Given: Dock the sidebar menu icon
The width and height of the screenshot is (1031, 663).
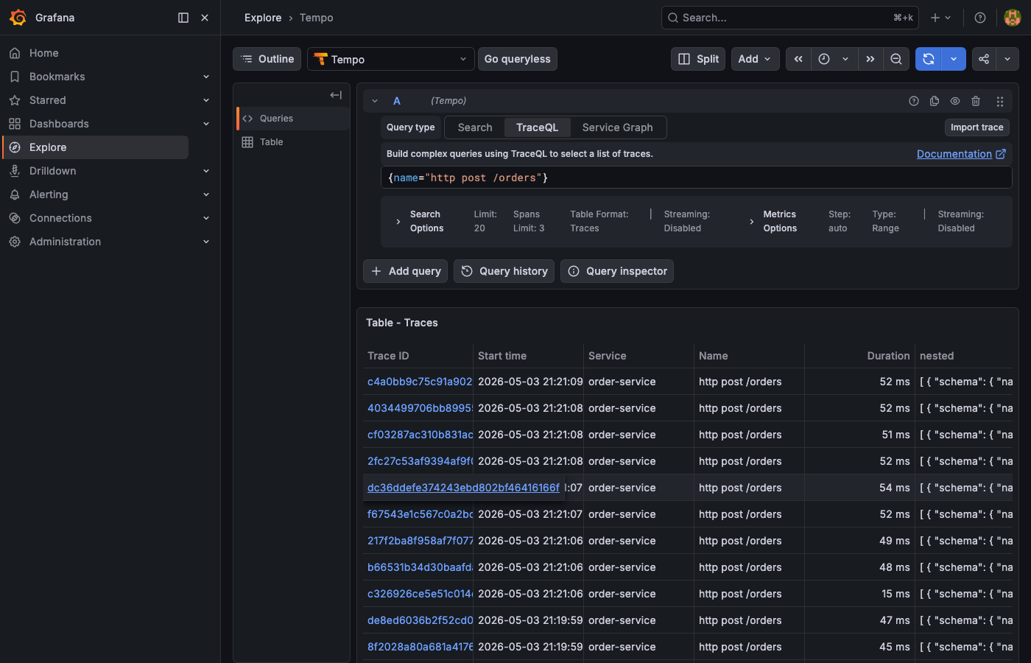Looking at the screenshot, I should coord(183,18).
